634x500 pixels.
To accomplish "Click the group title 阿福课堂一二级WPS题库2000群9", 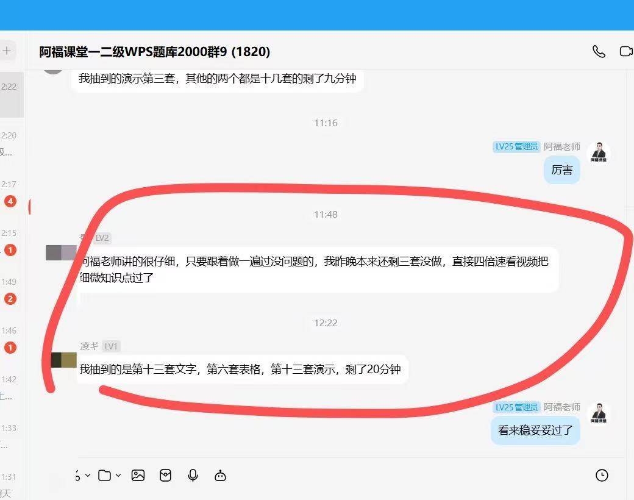I will tap(154, 52).
